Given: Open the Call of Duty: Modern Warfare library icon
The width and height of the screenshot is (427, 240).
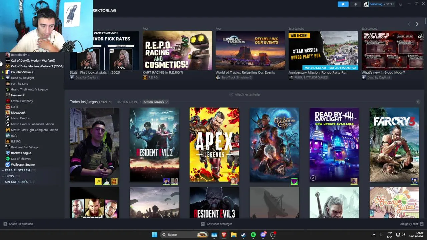Looking at the screenshot, I should coord(8,60).
